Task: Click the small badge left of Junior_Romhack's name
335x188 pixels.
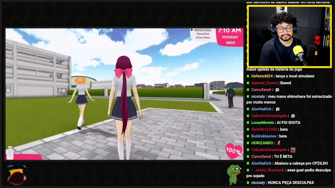Action: [252, 170]
